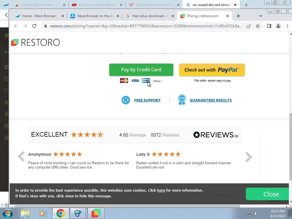Click the Anonymous reviewer name

pyautogui.click(x=40, y=154)
